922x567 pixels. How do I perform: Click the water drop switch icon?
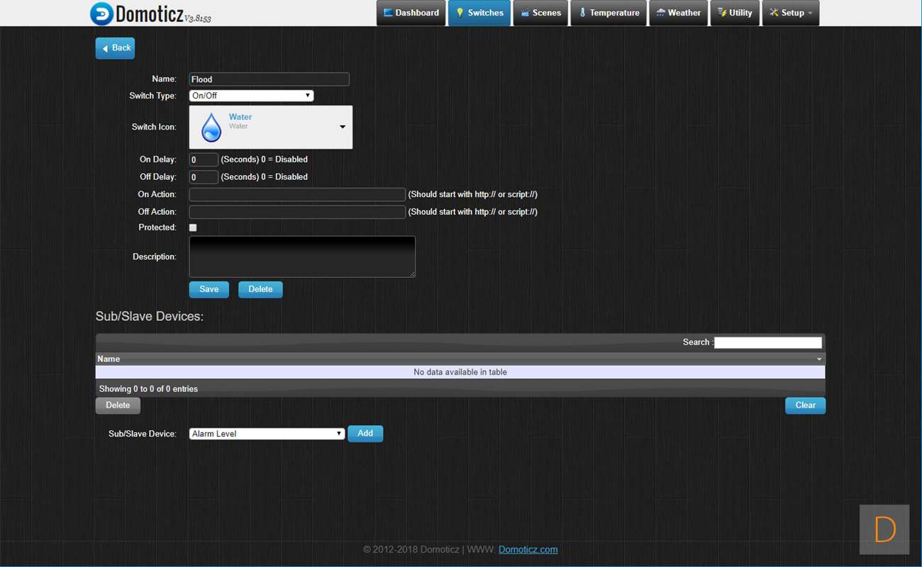(x=211, y=127)
